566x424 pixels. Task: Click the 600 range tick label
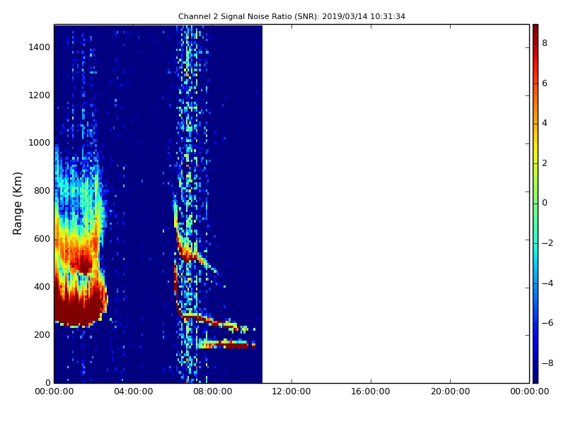(x=42, y=239)
